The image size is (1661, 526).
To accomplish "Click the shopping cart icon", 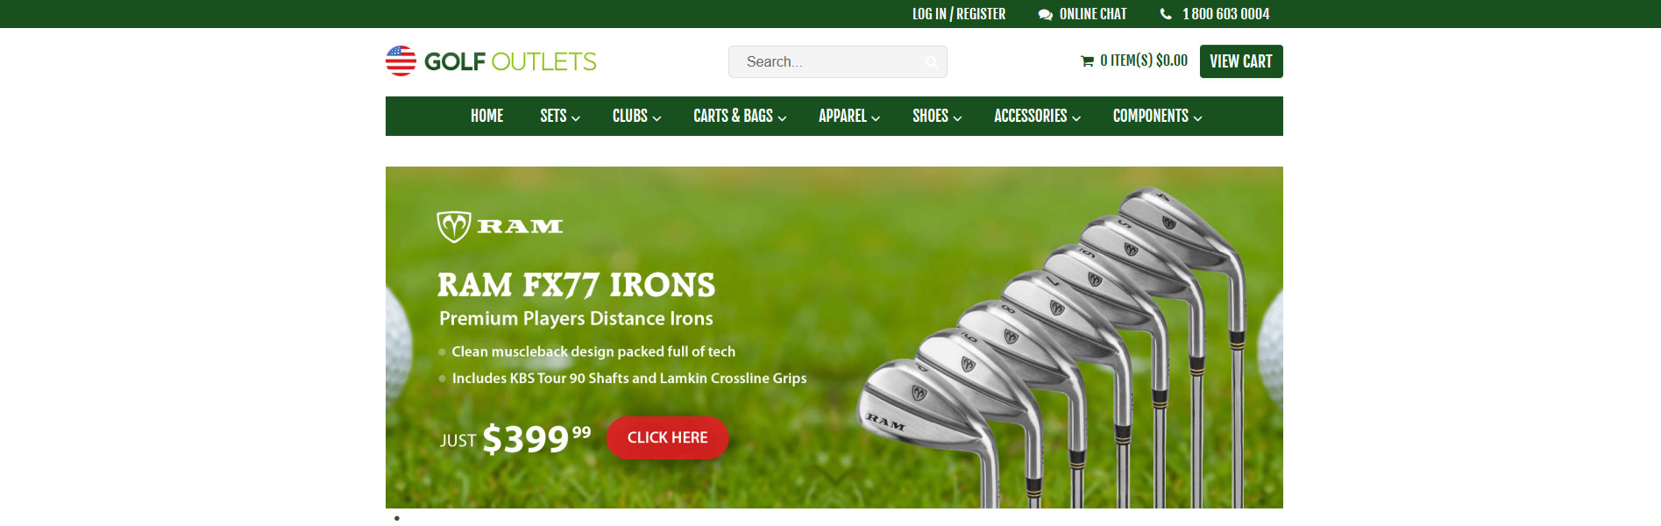I will (x=1087, y=61).
